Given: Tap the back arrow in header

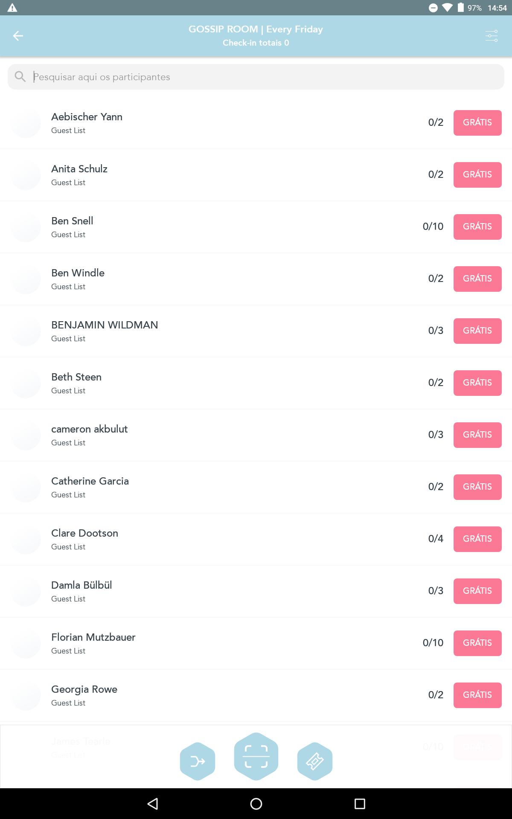Looking at the screenshot, I should coord(18,36).
